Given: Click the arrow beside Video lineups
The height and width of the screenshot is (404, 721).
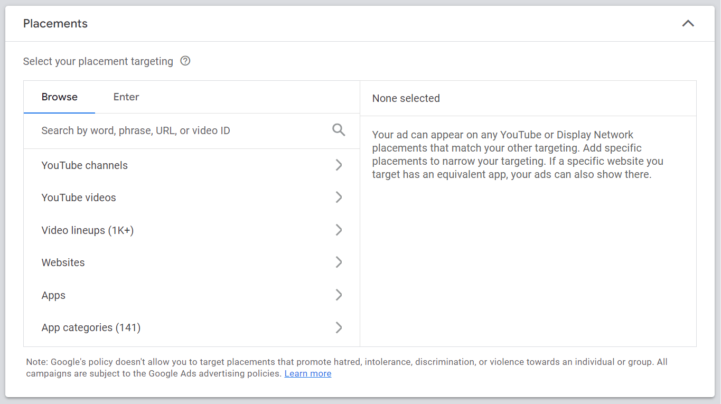Looking at the screenshot, I should click(x=339, y=230).
